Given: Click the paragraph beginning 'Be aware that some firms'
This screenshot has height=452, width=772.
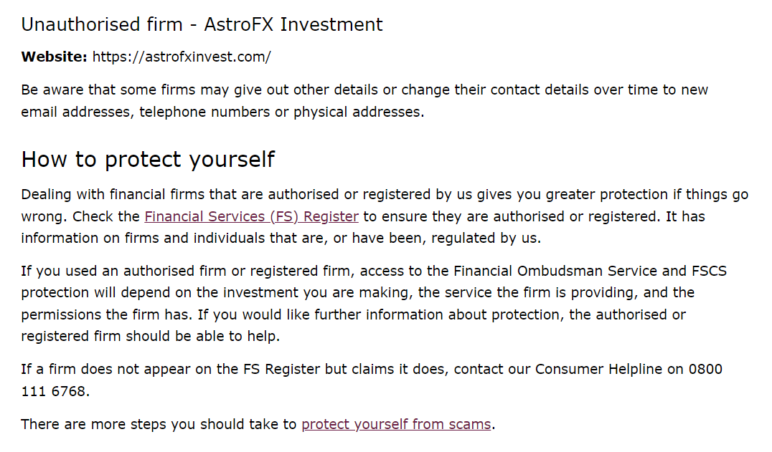Looking at the screenshot, I should pyautogui.click(x=364, y=101).
